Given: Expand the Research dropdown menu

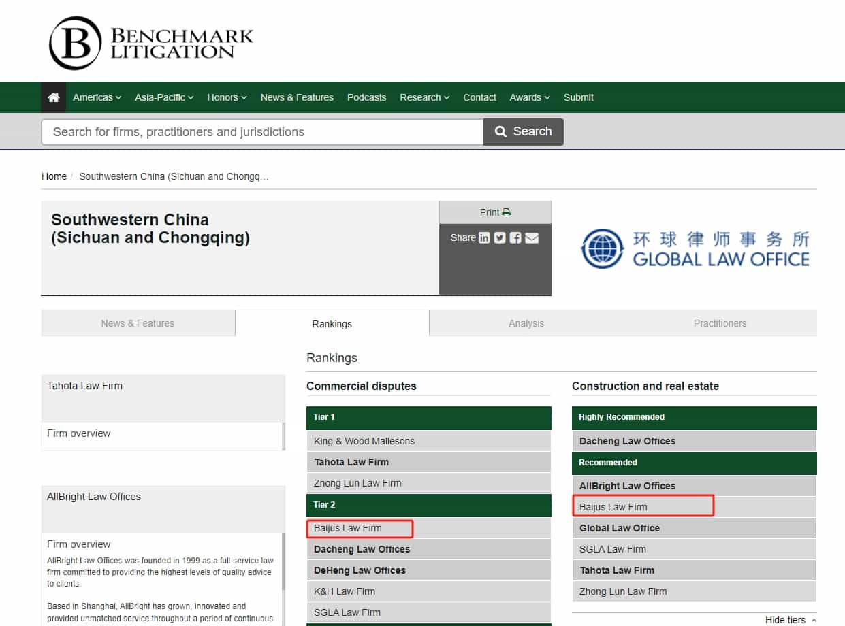Looking at the screenshot, I should 424,97.
